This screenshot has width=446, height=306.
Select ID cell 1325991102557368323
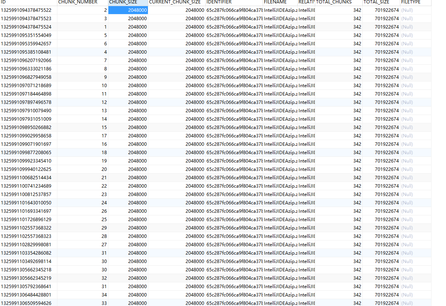click(x=29, y=236)
